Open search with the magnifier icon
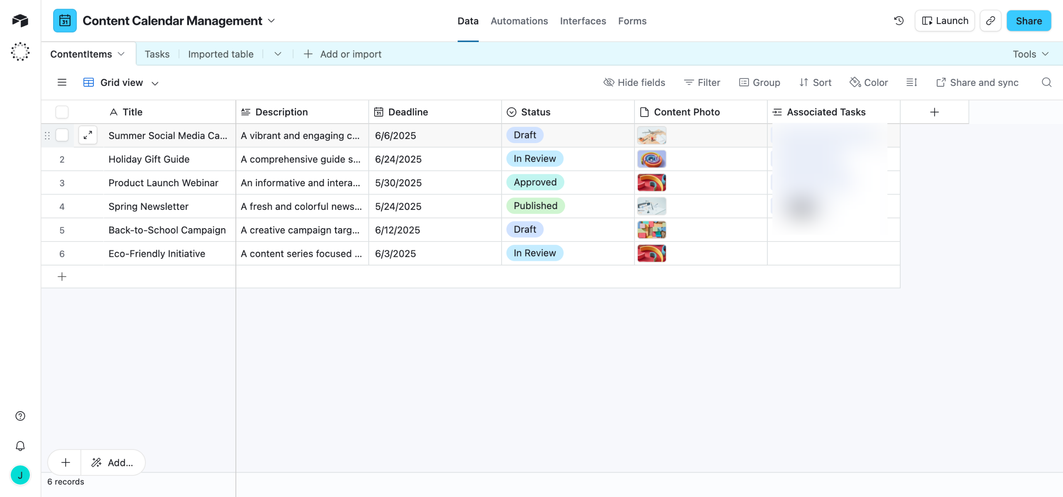 (1046, 83)
